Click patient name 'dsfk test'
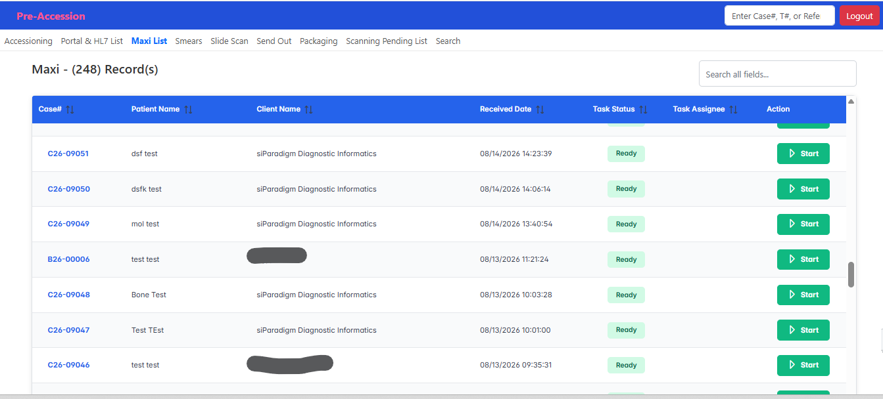Screen dimensions: 883x399 pyautogui.click(x=146, y=189)
